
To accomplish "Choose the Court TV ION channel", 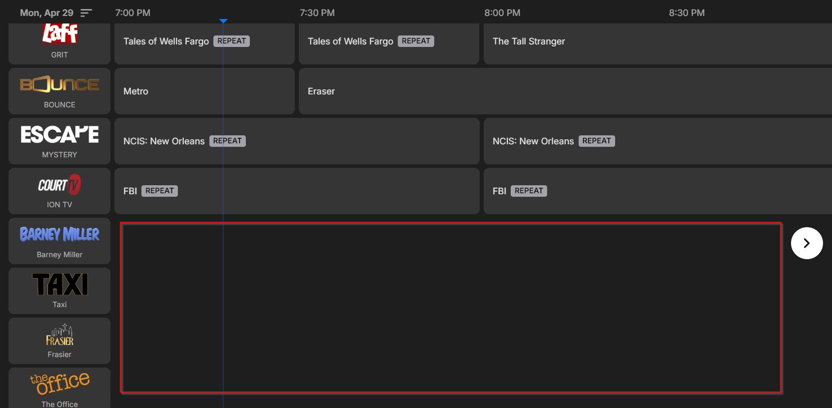I will 59,191.
